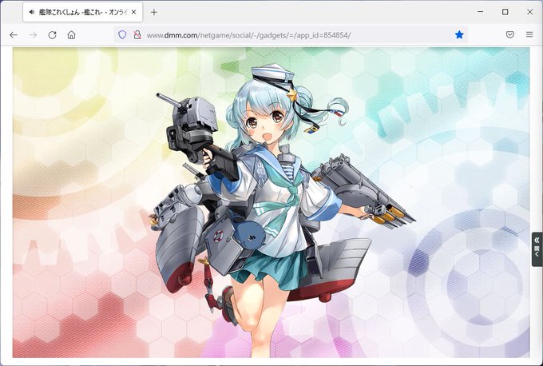Maximize the browser window
The image size is (543, 366).
pyautogui.click(x=505, y=12)
